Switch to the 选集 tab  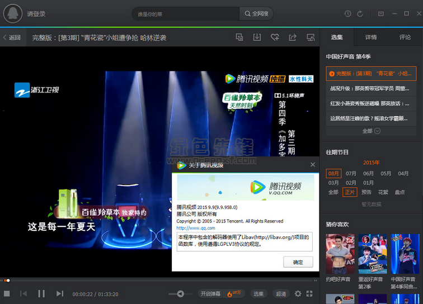click(x=337, y=37)
